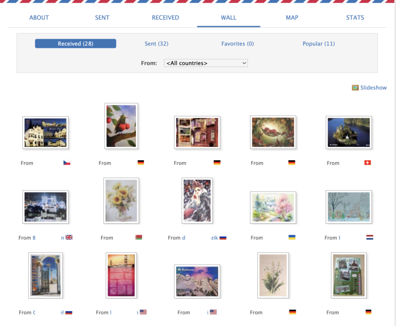The image size is (396, 326).
Task: Select the Received (28) filter
Action: coord(75,44)
